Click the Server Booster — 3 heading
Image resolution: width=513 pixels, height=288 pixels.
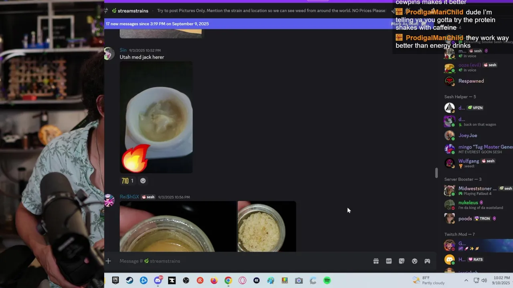(463, 179)
